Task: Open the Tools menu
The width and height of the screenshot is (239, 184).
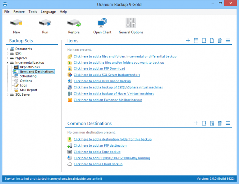Action: [33, 12]
